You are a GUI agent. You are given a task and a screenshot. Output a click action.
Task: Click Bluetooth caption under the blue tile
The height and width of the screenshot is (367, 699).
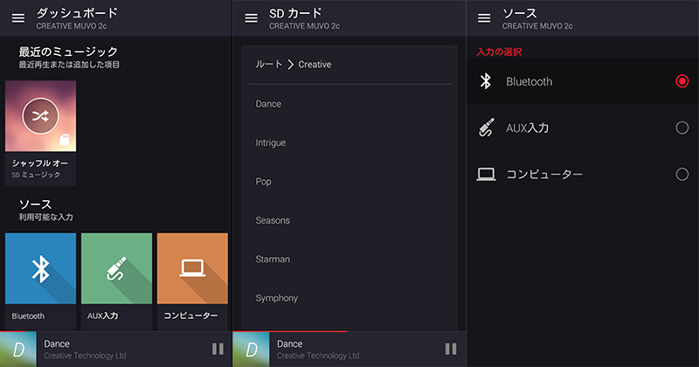(28, 316)
